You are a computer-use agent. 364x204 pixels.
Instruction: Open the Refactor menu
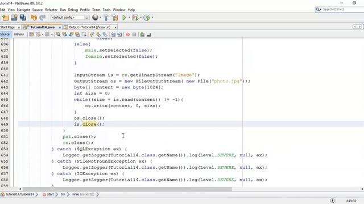(51, 10)
